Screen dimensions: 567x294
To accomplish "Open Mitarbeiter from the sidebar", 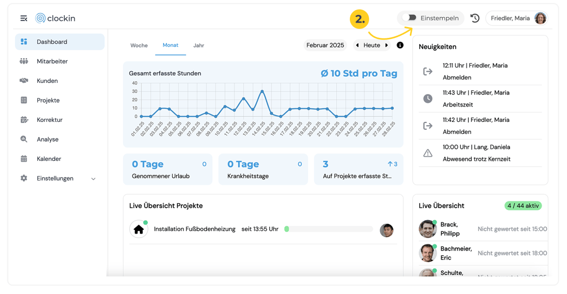I will (52, 62).
